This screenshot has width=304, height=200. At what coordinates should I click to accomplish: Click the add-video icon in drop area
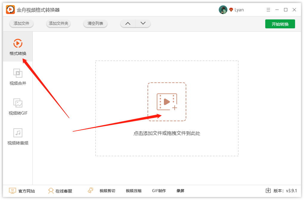[167, 102]
